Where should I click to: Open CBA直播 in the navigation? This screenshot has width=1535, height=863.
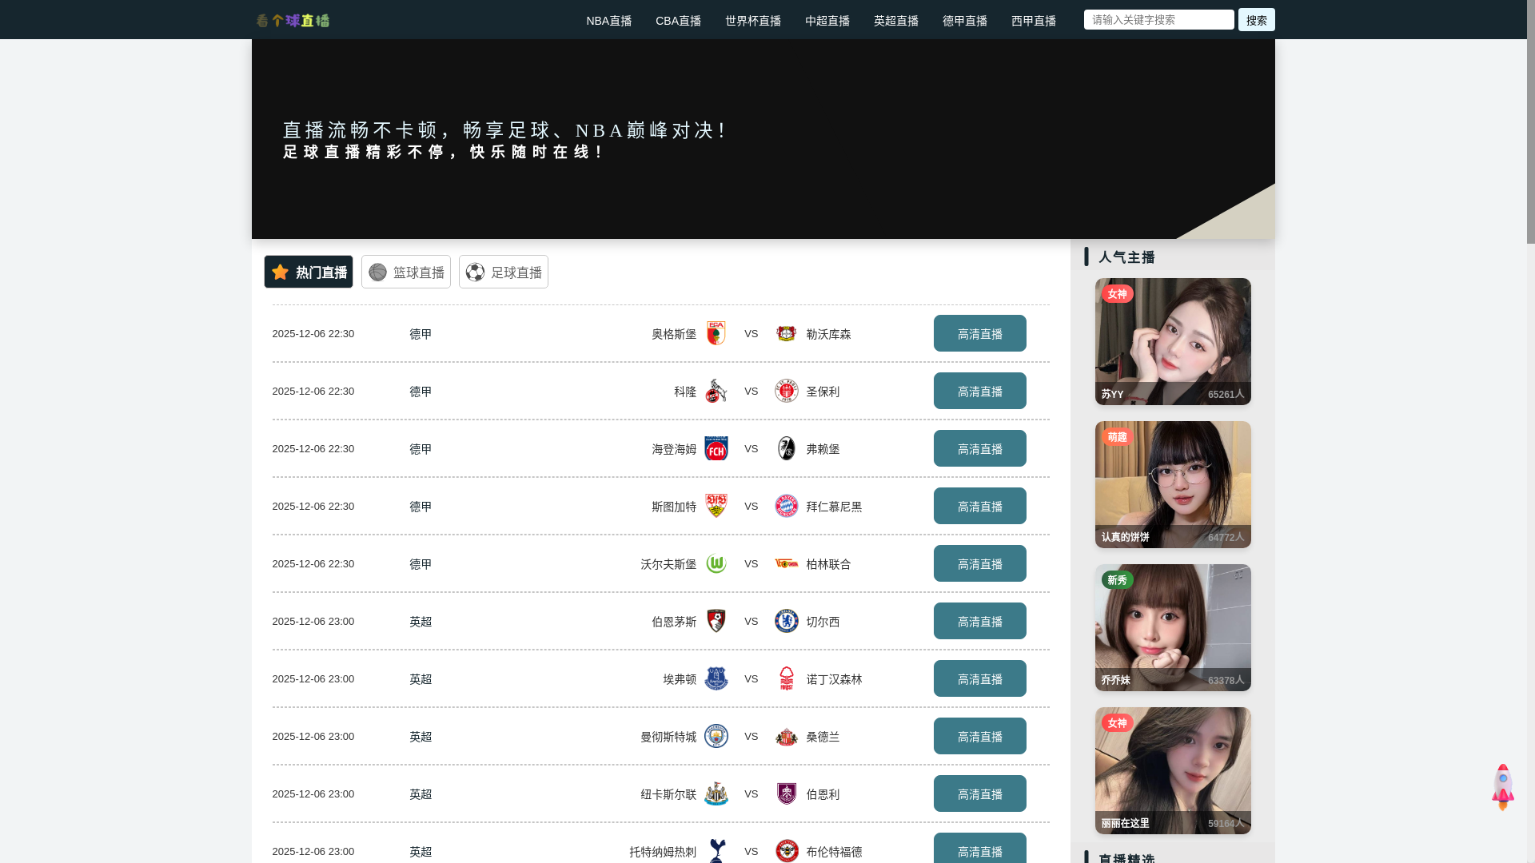pos(678,20)
